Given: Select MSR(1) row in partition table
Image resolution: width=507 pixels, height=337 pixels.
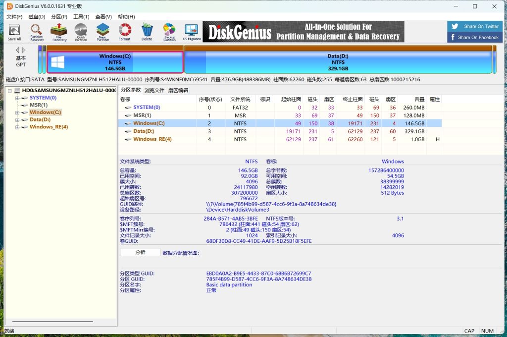Looking at the screenshot, I should point(280,115).
